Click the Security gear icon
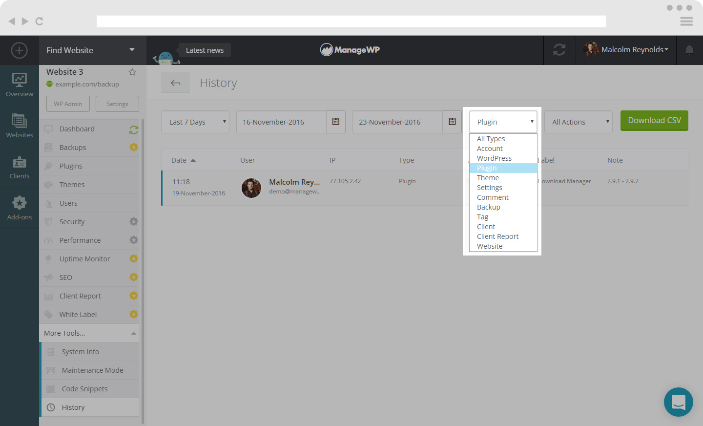 pyautogui.click(x=134, y=221)
